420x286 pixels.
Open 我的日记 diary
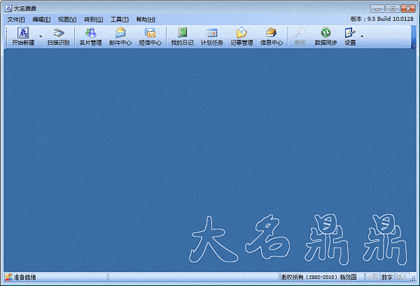click(x=182, y=33)
